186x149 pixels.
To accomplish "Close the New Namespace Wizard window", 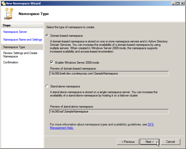I will pos(182,3).
